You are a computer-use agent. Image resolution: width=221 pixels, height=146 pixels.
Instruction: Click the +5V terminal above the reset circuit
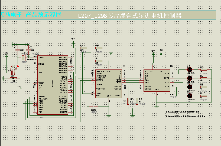point(6,55)
